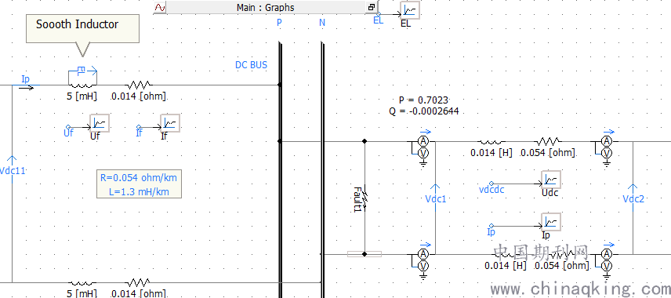
Task: Select the If output channel plot icon
Action: tap(170, 123)
